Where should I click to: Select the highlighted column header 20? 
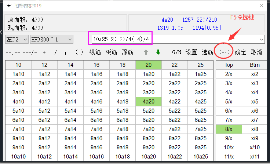tap(149, 65)
